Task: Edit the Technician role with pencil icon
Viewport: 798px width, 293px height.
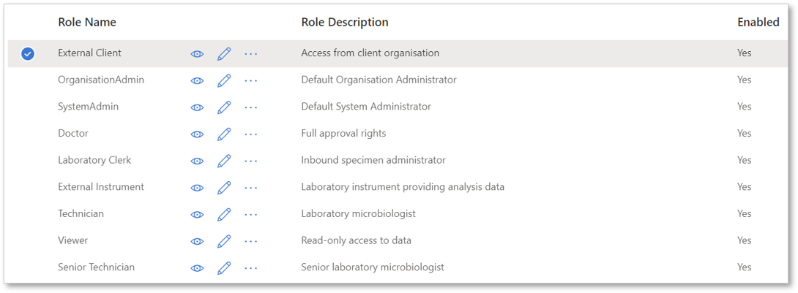Action: [224, 214]
